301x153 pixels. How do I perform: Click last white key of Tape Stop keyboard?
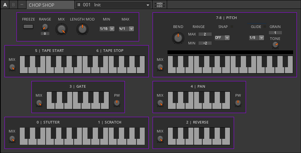[141, 70]
